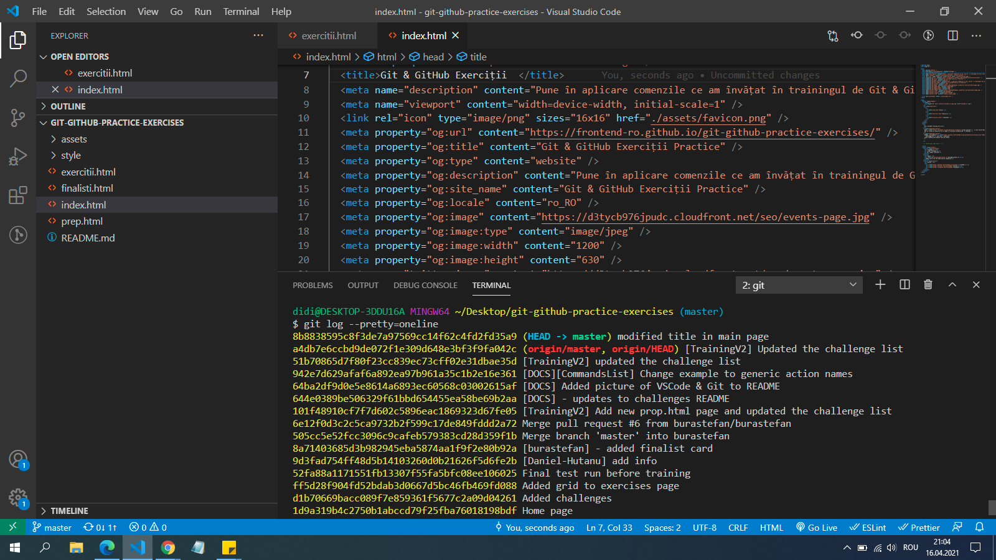996x560 pixels.
Task: Open the notifications bell in status bar
Action: (979, 527)
